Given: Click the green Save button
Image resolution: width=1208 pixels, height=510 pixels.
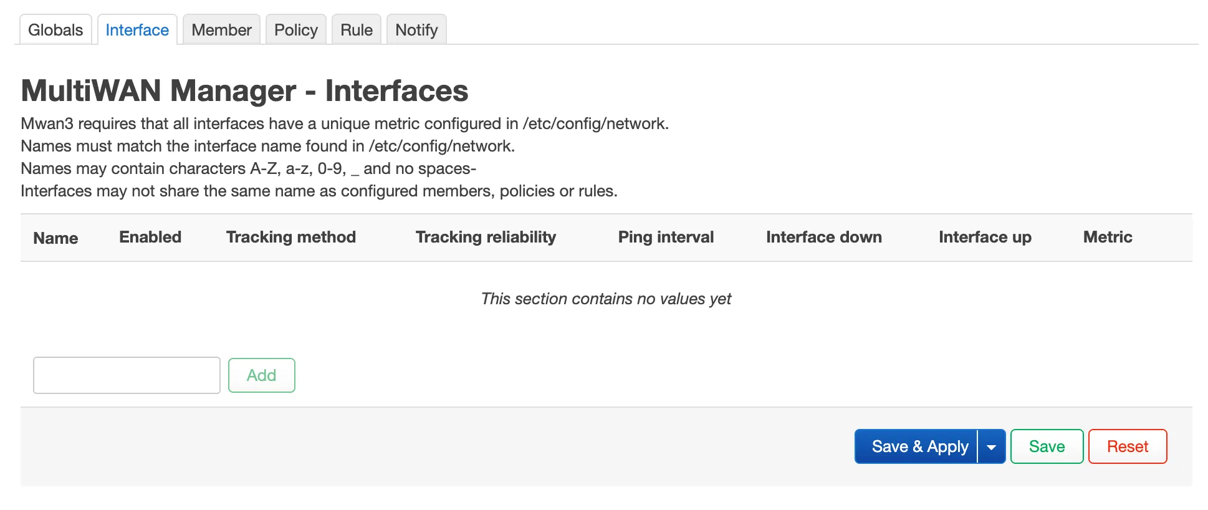Looking at the screenshot, I should [1047, 446].
